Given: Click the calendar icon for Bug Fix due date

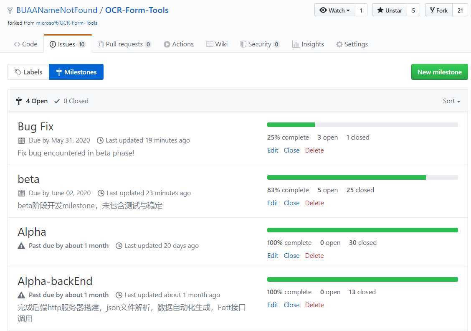Looking at the screenshot, I should [x=21, y=140].
